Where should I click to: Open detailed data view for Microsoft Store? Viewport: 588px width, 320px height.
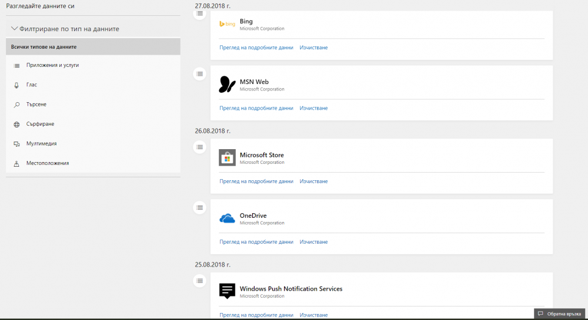[256, 181]
